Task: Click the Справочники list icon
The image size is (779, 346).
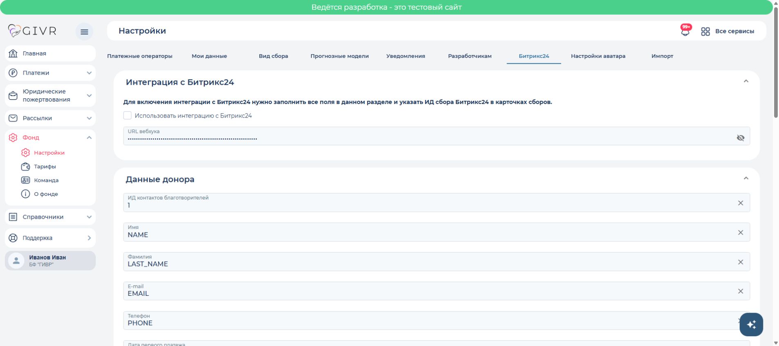Action: (13, 217)
